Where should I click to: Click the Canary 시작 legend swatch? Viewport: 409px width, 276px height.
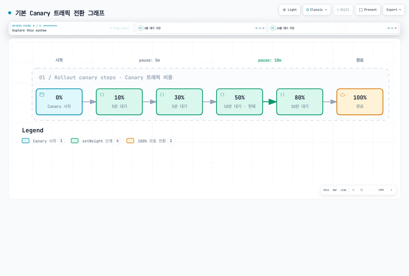click(x=26, y=141)
